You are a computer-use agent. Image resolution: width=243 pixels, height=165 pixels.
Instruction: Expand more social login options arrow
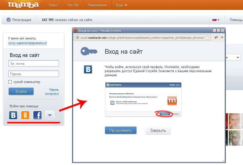click(50, 115)
